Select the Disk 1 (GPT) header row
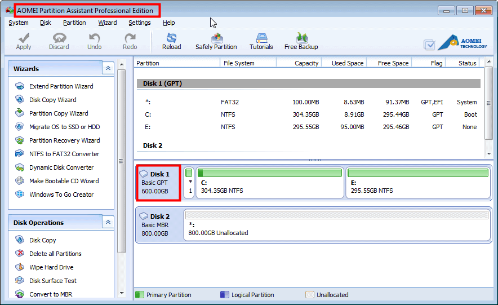Screen dimensions: 498x305 [x=308, y=83]
